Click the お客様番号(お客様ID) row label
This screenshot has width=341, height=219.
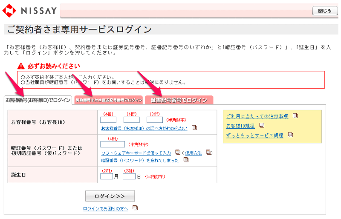pyautogui.click(x=38, y=122)
